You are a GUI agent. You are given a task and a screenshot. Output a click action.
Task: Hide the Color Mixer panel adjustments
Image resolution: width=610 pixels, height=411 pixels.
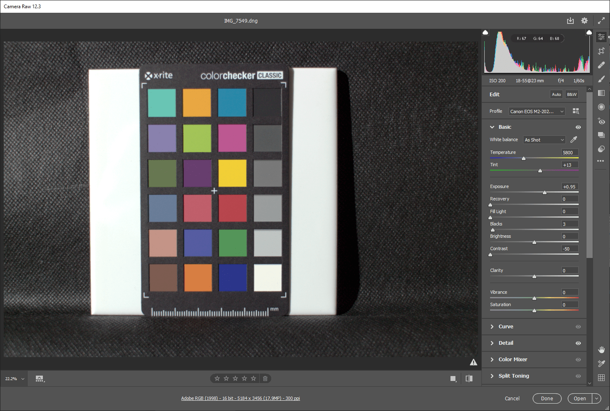point(578,359)
